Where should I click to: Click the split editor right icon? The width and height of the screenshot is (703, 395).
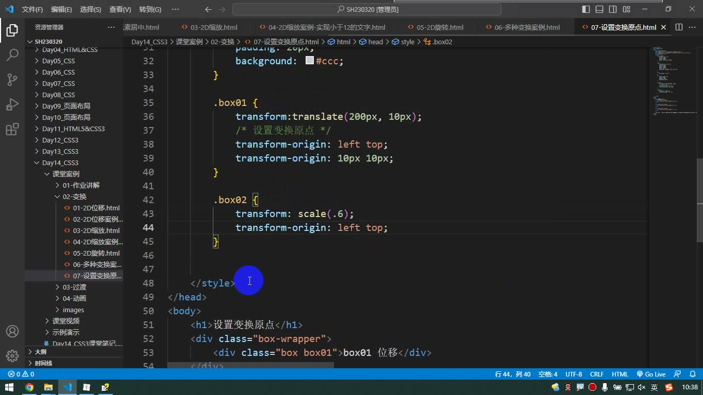(x=679, y=27)
